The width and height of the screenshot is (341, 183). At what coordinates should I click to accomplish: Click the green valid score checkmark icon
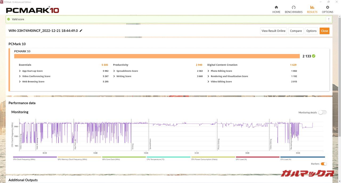9,19
